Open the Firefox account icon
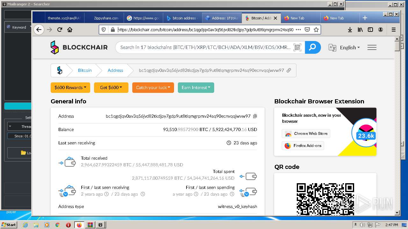Image resolution: width=408 pixels, height=229 pixels. click(x=381, y=30)
